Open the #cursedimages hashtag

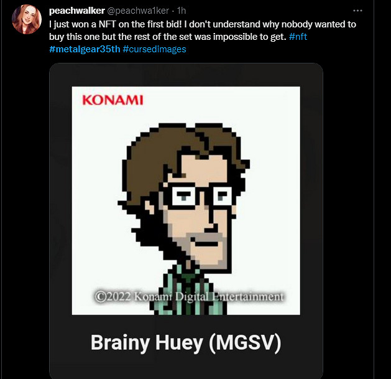tap(154, 49)
